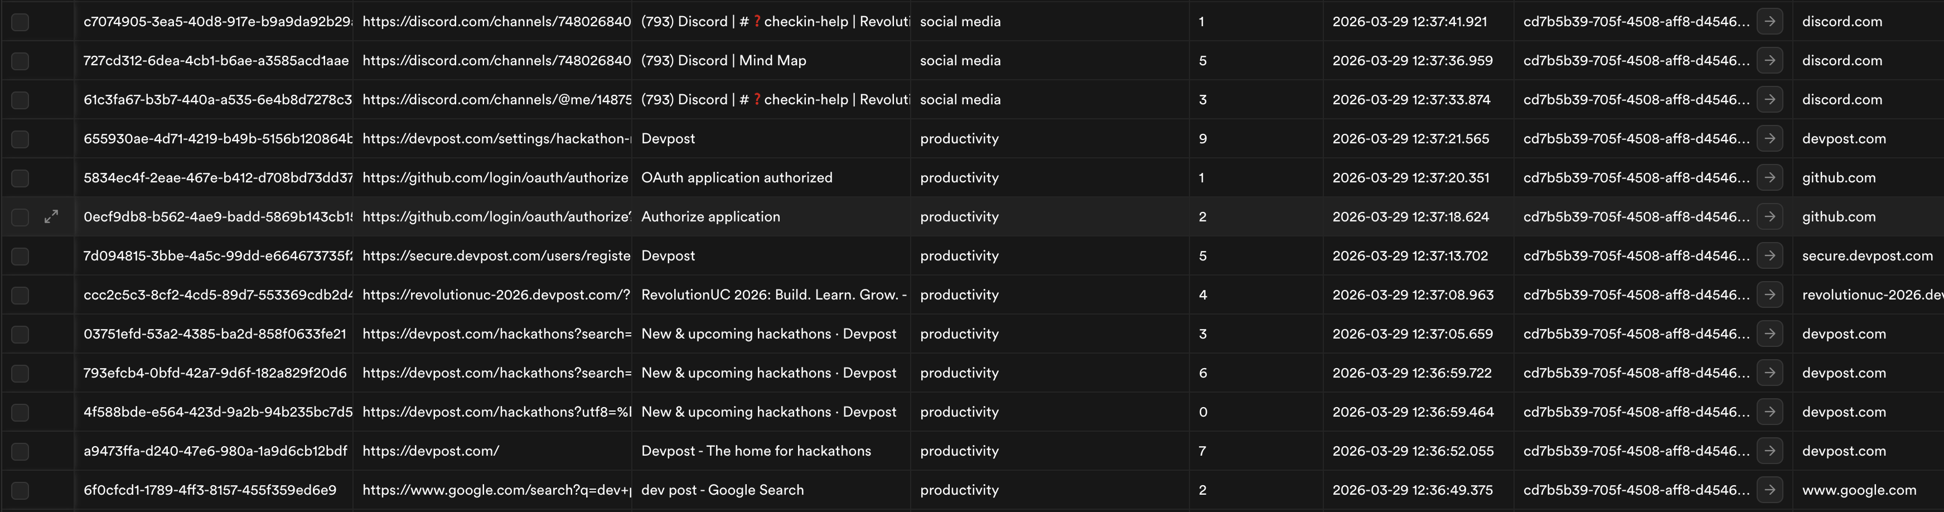Tick checkbox for row 61c3fa67
Screen dimensions: 1944x512
tap(21, 100)
